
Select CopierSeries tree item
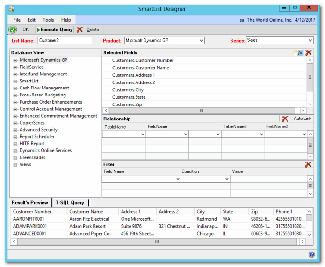(x=32, y=123)
